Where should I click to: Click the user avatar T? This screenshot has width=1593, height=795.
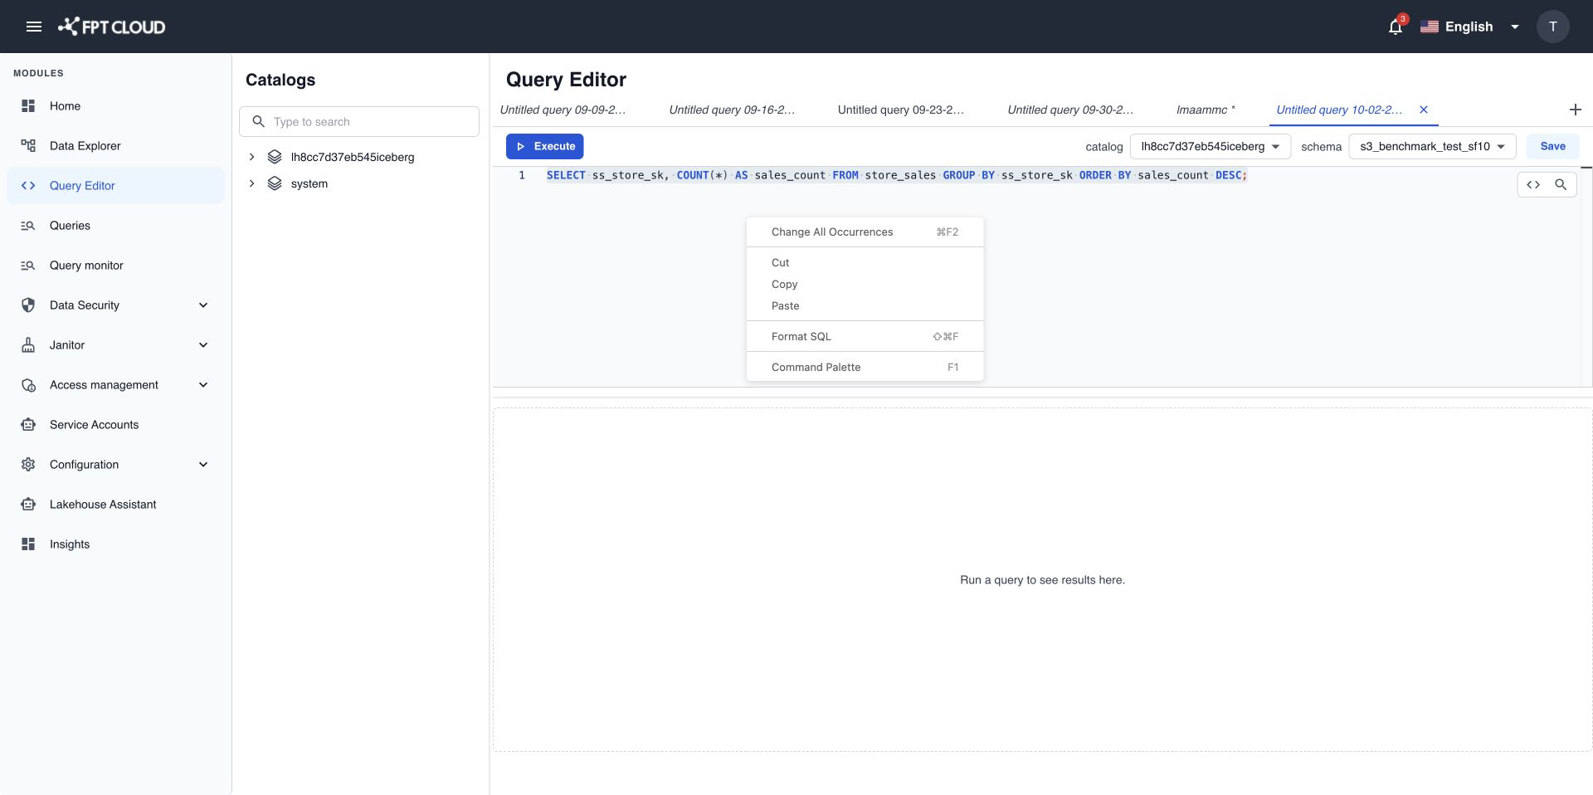(1552, 27)
